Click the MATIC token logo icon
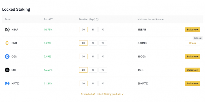Viewport: 205px width, 102px height. [7, 84]
